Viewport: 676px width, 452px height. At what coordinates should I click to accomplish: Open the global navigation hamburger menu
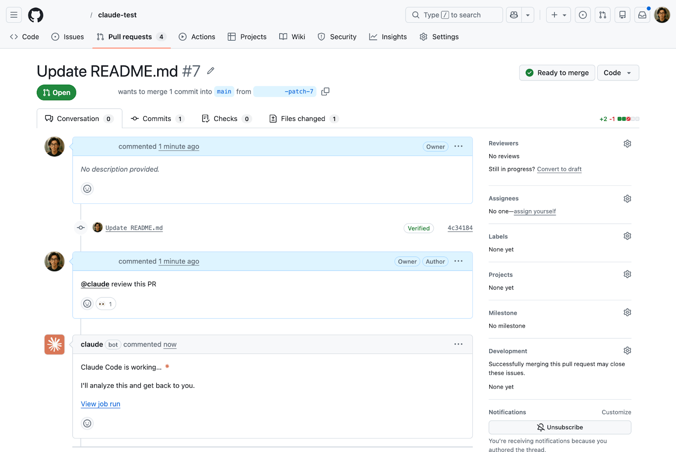[14, 15]
